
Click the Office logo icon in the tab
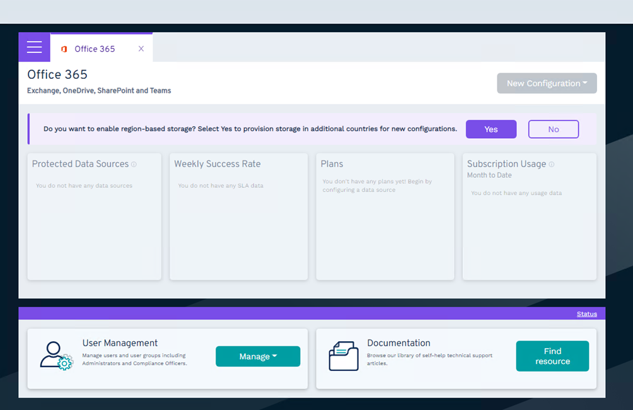coord(64,49)
